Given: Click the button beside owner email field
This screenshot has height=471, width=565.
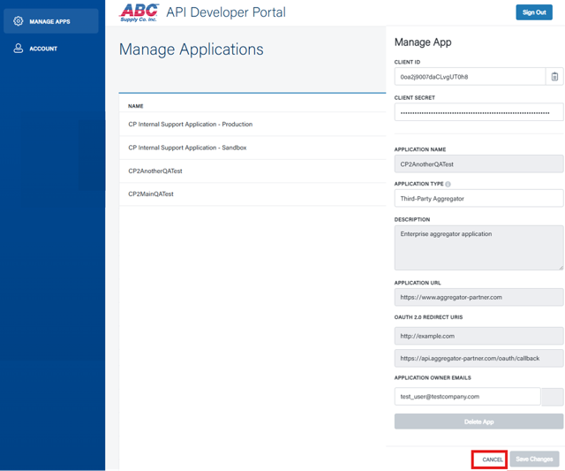Looking at the screenshot, I should 552,397.
